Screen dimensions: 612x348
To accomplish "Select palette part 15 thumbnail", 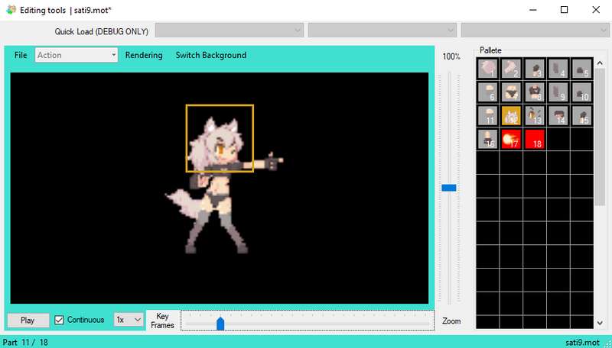I will pyautogui.click(x=581, y=115).
